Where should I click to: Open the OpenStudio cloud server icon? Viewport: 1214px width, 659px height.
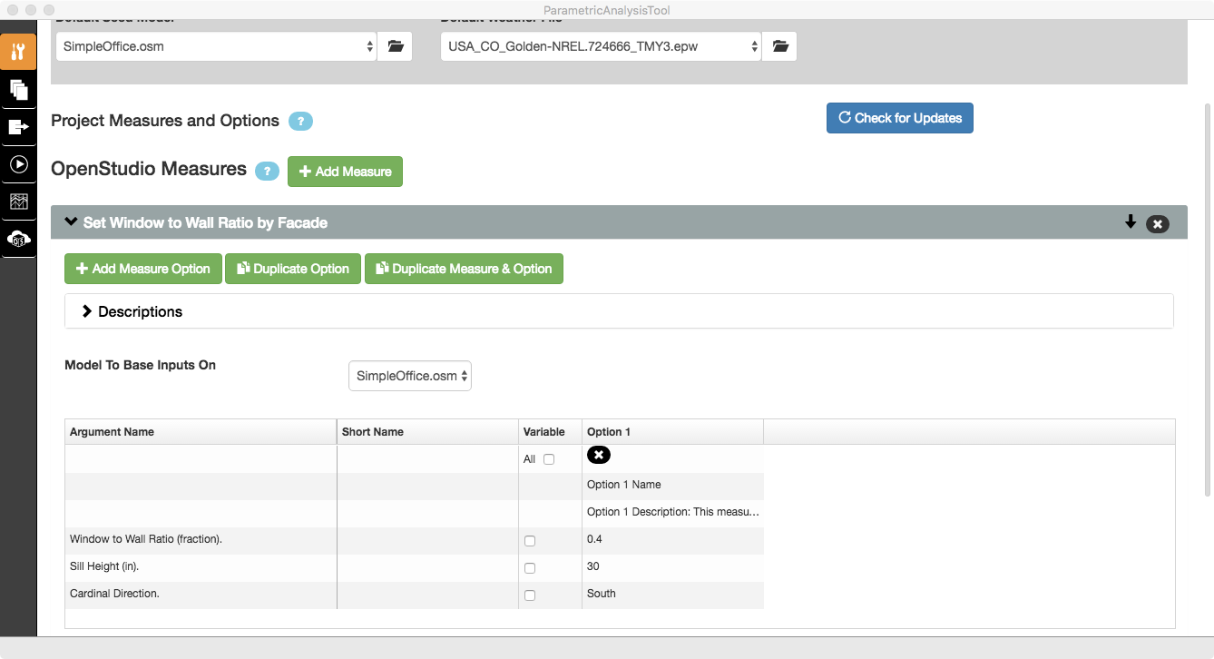click(18, 239)
